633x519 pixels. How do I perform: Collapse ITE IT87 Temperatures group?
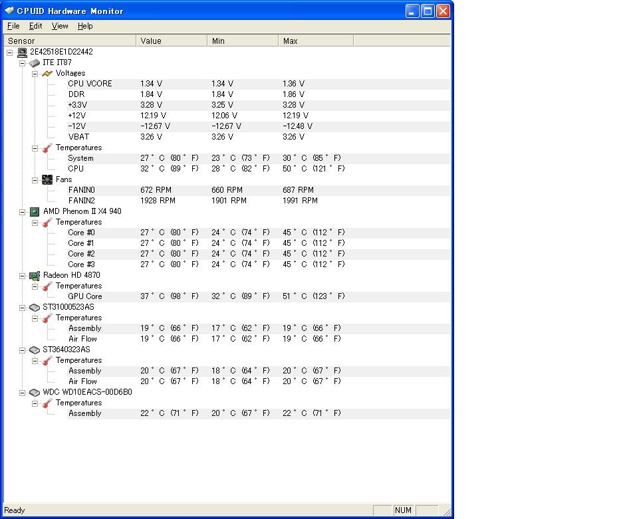pyautogui.click(x=35, y=148)
